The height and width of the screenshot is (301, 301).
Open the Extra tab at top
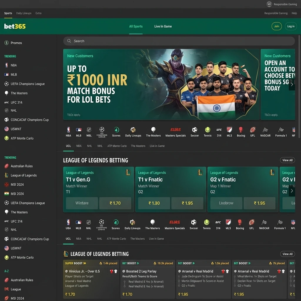pos(39,13)
